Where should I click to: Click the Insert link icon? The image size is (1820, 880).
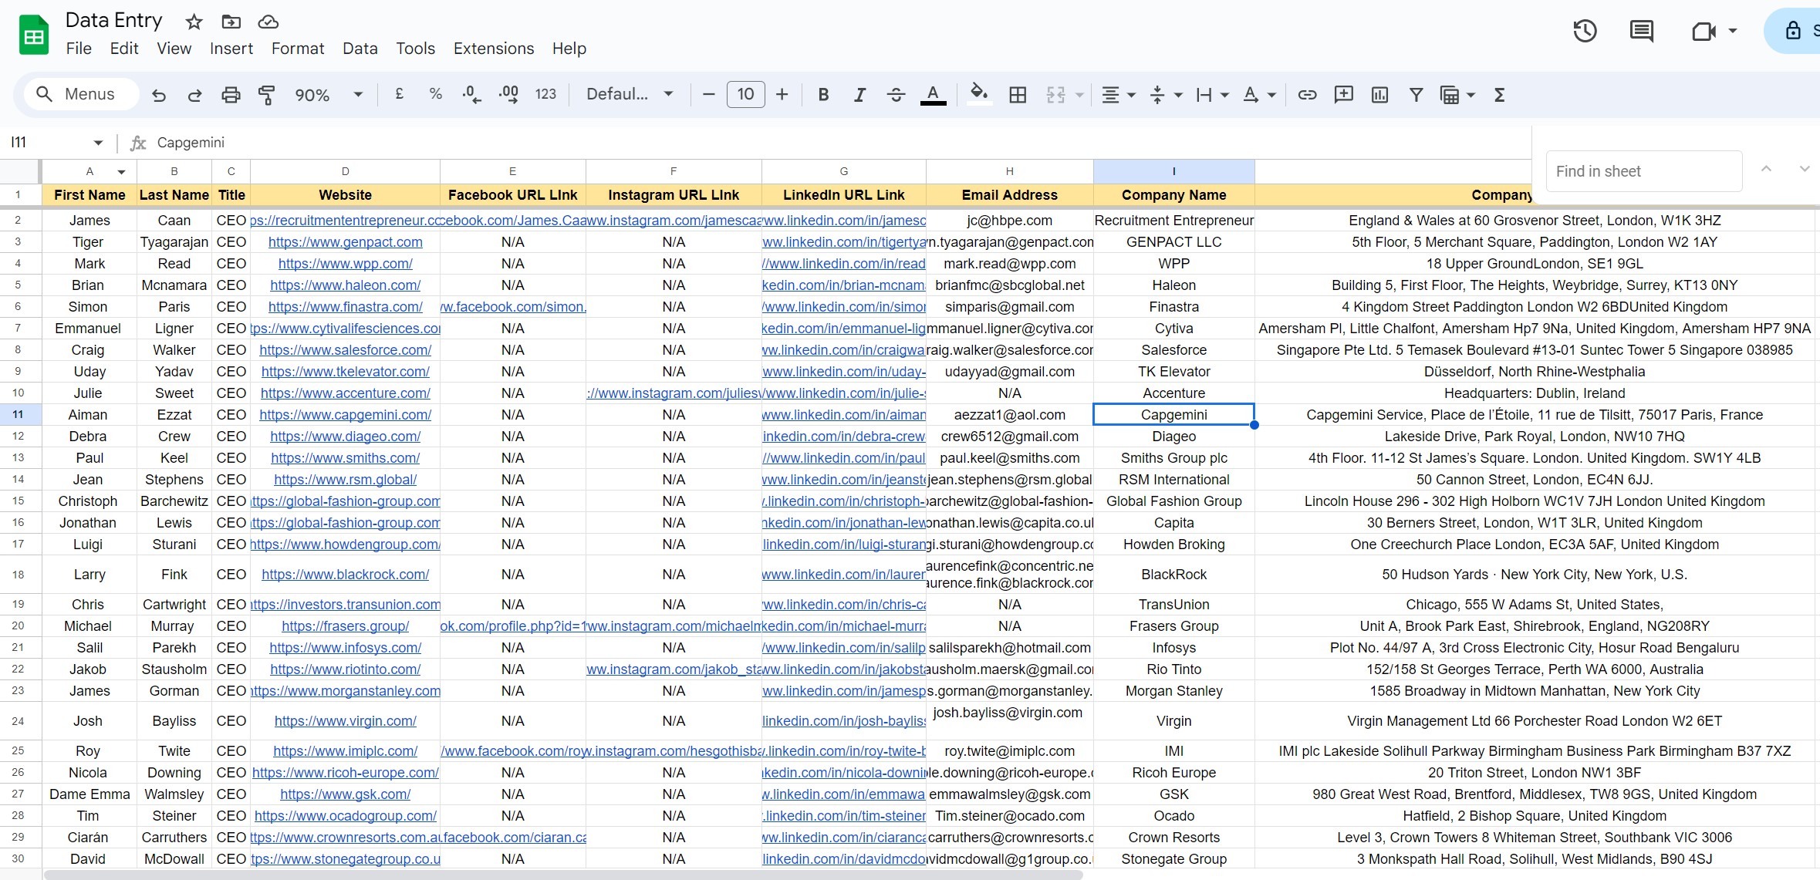tap(1307, 95)
